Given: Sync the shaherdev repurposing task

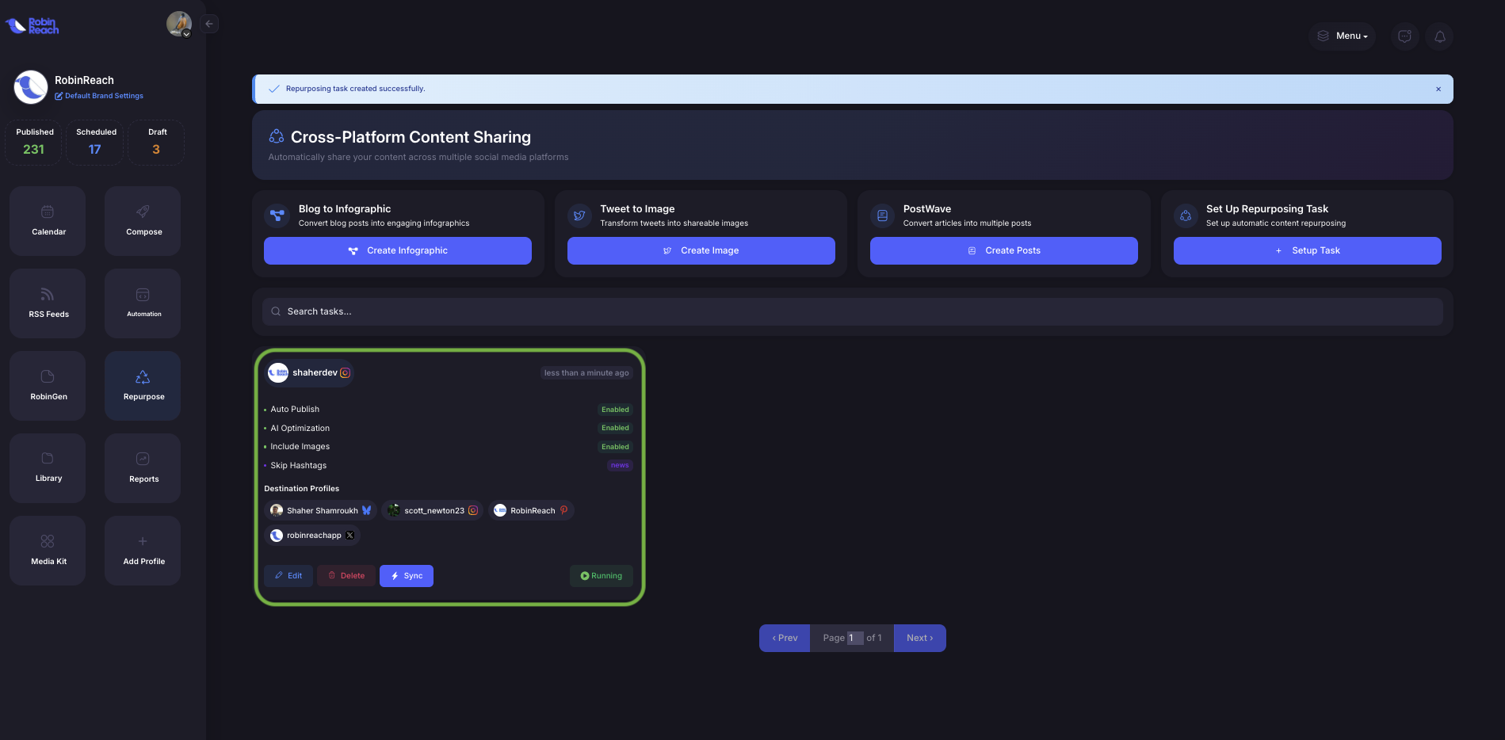Looking at the screenshot, I should [x=407, y=576].
